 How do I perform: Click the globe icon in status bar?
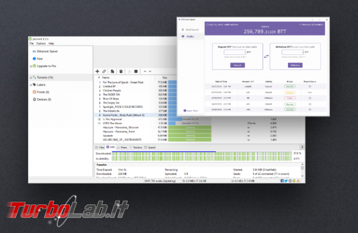[290, 181]
